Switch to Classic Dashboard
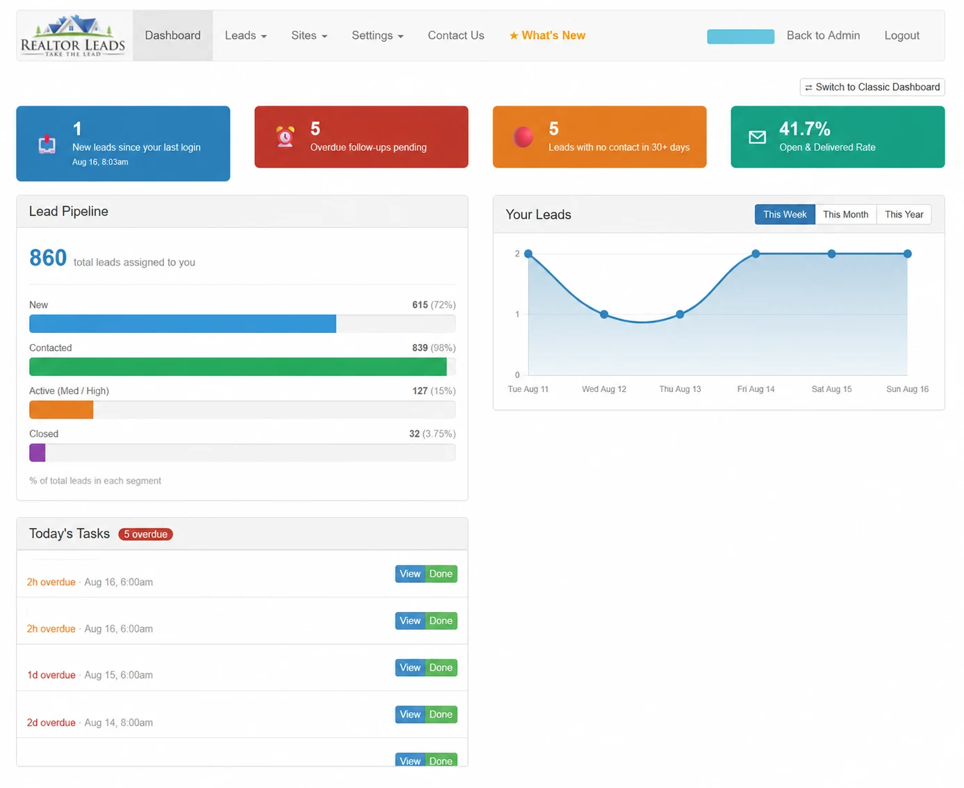The height and width of the screenshot is (788, 964). 872,87
